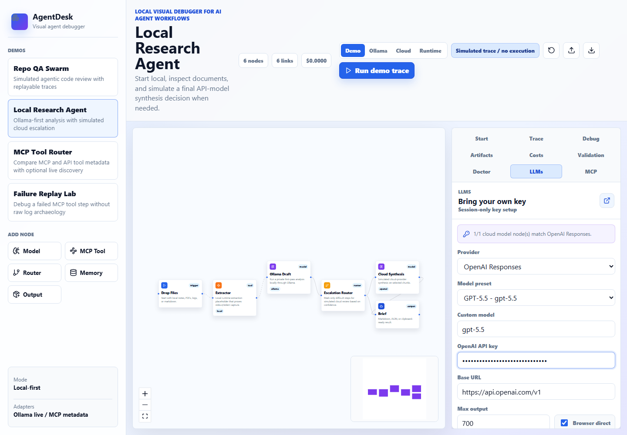Add an MCP Tool node

91,251
